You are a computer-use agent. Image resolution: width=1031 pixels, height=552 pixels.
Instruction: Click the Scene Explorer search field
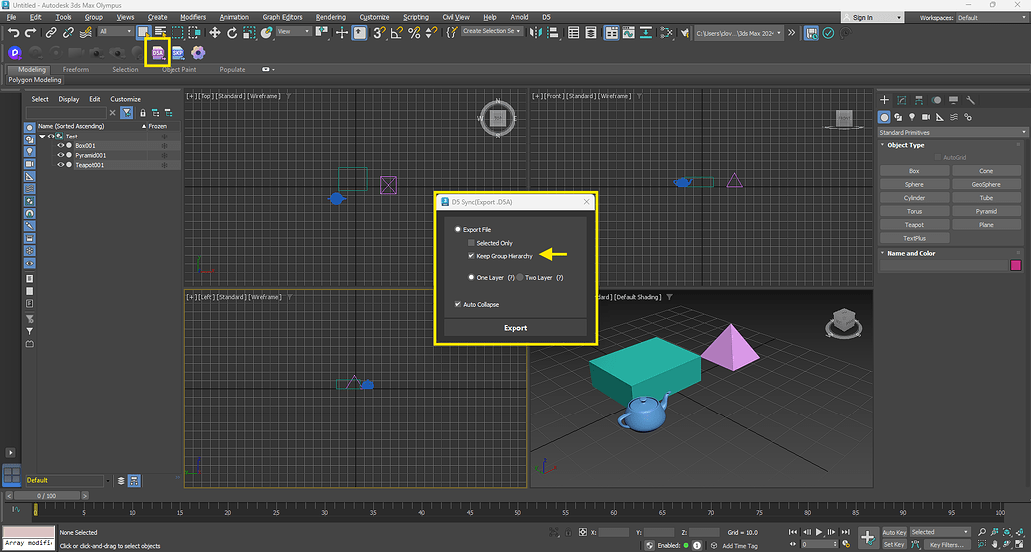coord(66,113)
